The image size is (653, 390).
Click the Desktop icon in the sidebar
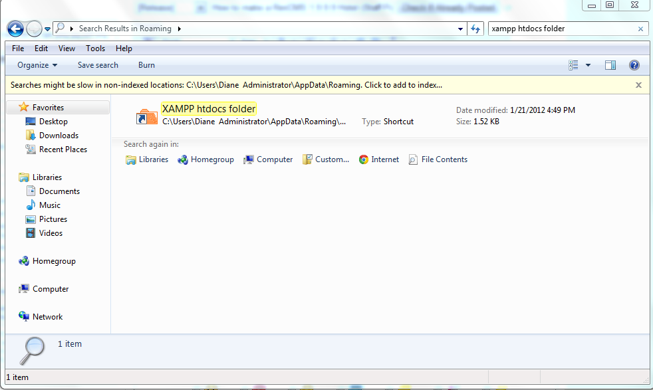pyautogui.click(x=31, y=121)
